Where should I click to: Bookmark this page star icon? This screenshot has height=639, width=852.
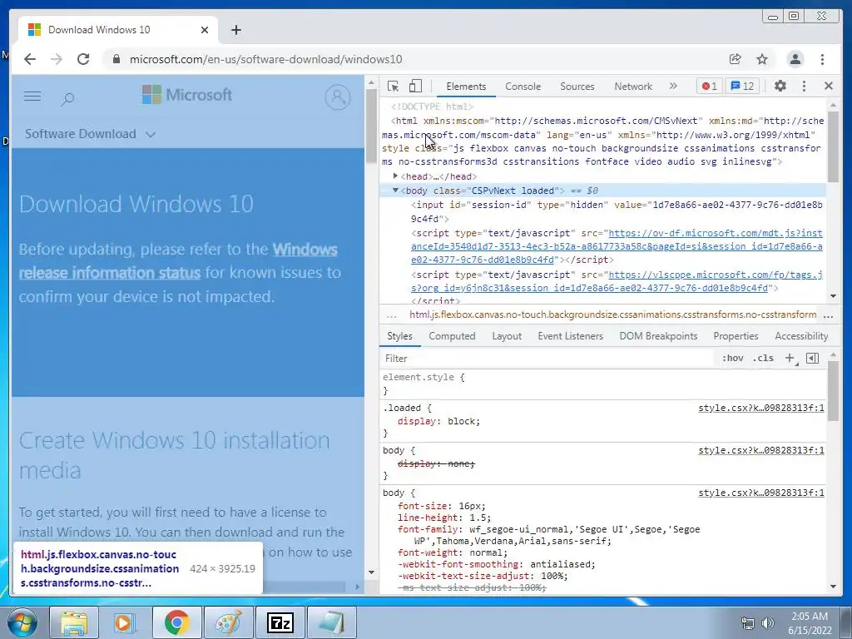(x=762, y=59)
